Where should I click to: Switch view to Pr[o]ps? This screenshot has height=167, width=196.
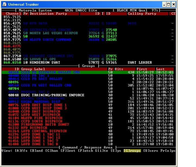click(x=168, y=151)
